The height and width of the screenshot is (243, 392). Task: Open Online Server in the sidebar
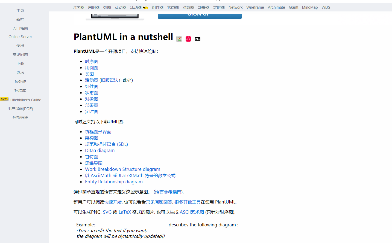pyautogui.click(x=20, y=37)
